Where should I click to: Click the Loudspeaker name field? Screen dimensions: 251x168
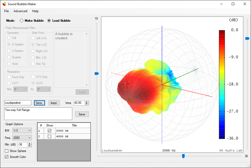[x=17, y=103]
